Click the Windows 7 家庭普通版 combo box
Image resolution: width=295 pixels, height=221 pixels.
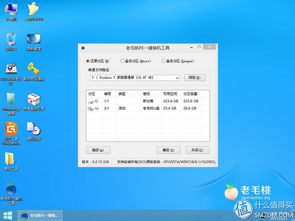[x=135, y=78]
